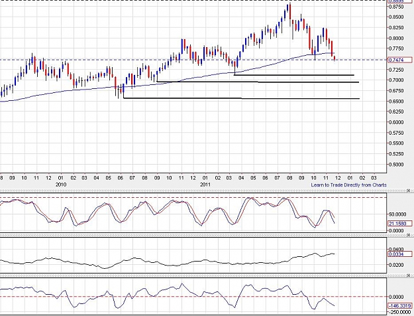Viewport: 414px width, 316px height.
Task: Close the indicator panel showing -146.3319
Action: point(409,276)
